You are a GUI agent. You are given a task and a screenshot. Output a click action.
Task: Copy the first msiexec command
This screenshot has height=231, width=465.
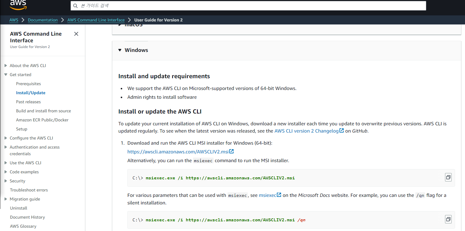[448, 178]
